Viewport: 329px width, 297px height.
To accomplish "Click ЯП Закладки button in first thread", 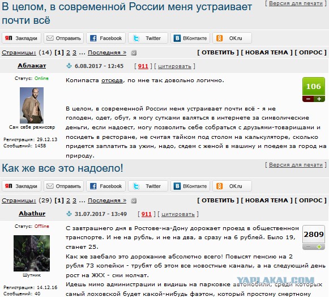I will coord(22,38).
